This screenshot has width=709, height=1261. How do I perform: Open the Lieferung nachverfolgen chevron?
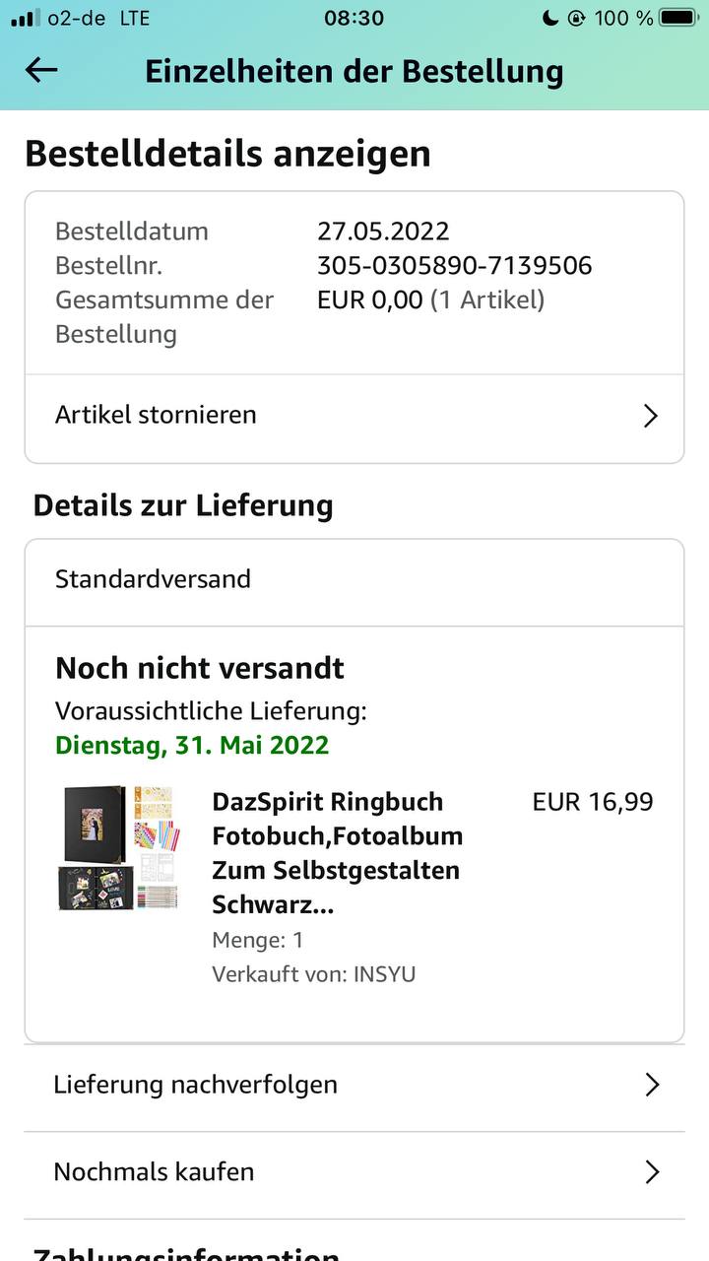click(x=651, y=1085)
